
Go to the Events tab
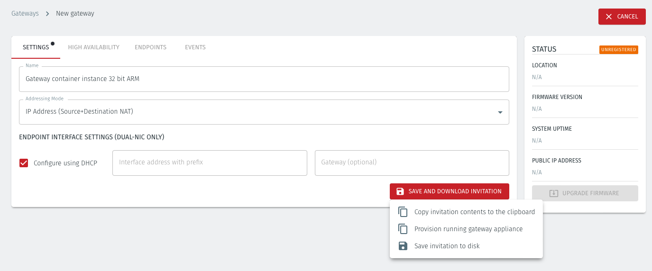(195, 47)
